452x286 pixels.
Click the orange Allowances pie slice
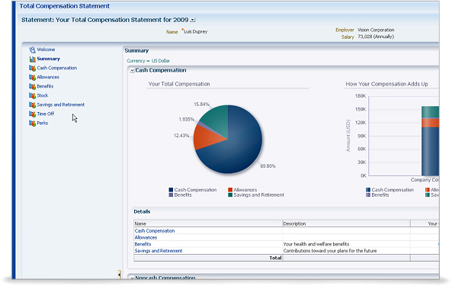point(207,138)
